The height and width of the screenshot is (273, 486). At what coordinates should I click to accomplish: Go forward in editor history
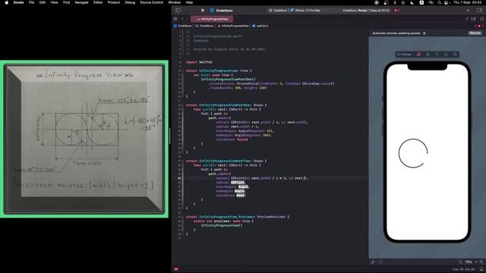[188, 19]
